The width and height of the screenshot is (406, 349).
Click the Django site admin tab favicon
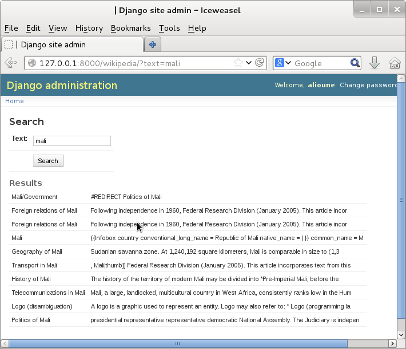click(9, 44)
